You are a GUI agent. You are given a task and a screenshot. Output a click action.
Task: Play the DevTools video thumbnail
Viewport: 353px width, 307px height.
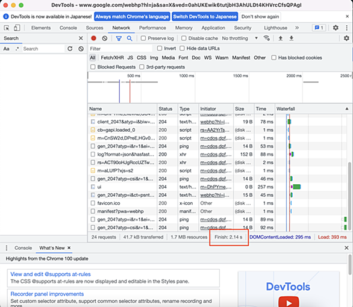pos(289,302)
